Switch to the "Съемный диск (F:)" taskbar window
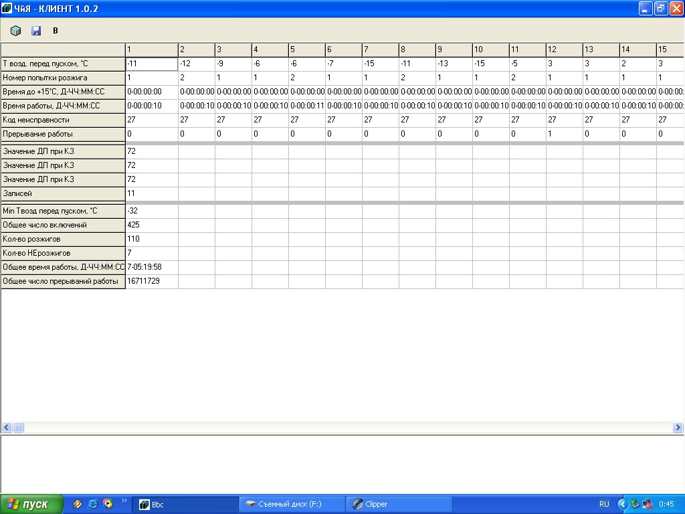 [292, 505]
